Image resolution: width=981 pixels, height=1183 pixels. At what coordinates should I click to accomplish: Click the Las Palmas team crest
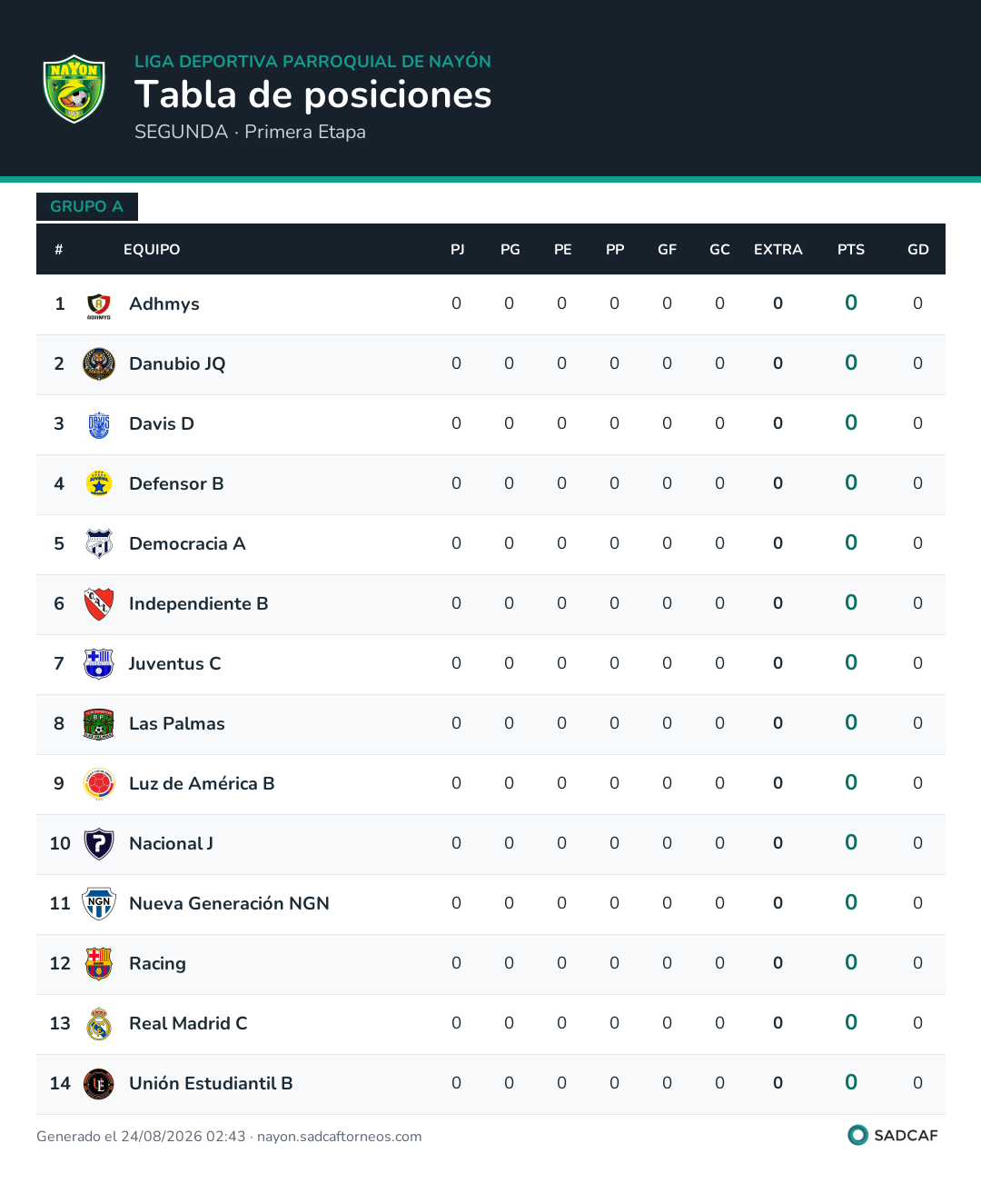coord(99,724)
